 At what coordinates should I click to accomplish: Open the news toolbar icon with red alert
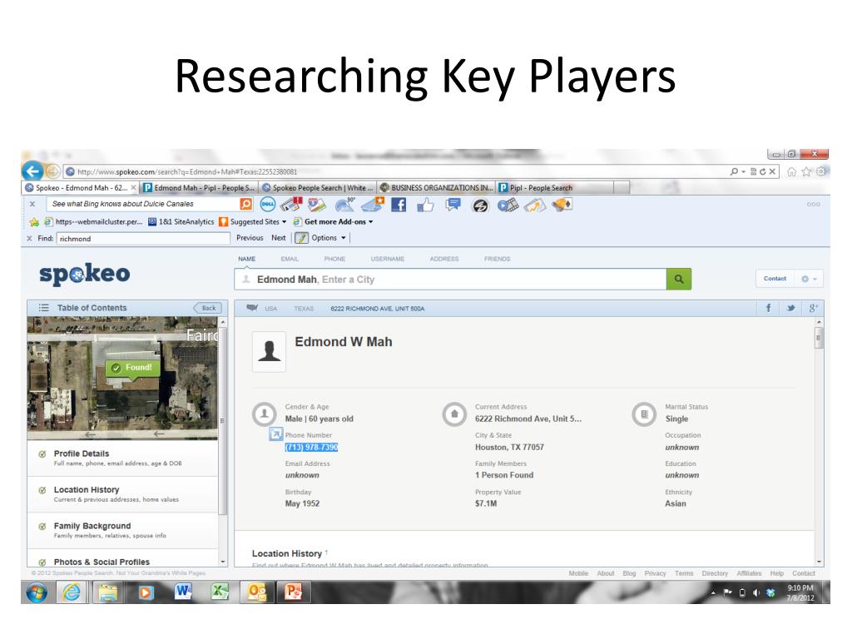(x=291, y=205)
